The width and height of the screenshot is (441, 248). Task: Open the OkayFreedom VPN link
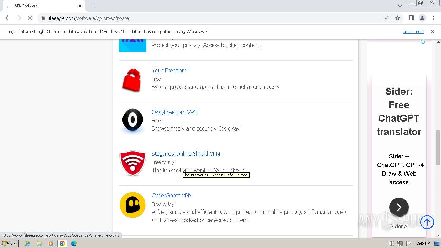tap(175, 112)
